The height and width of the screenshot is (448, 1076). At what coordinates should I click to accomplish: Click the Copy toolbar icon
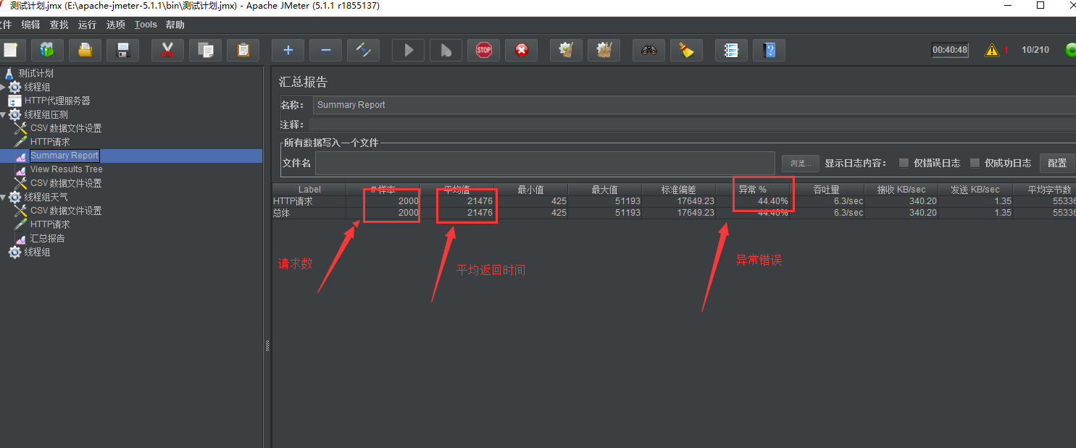click(x=205, y=50)
